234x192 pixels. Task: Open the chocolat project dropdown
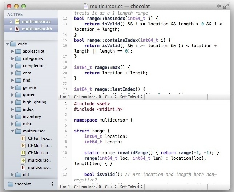point(31,184)
